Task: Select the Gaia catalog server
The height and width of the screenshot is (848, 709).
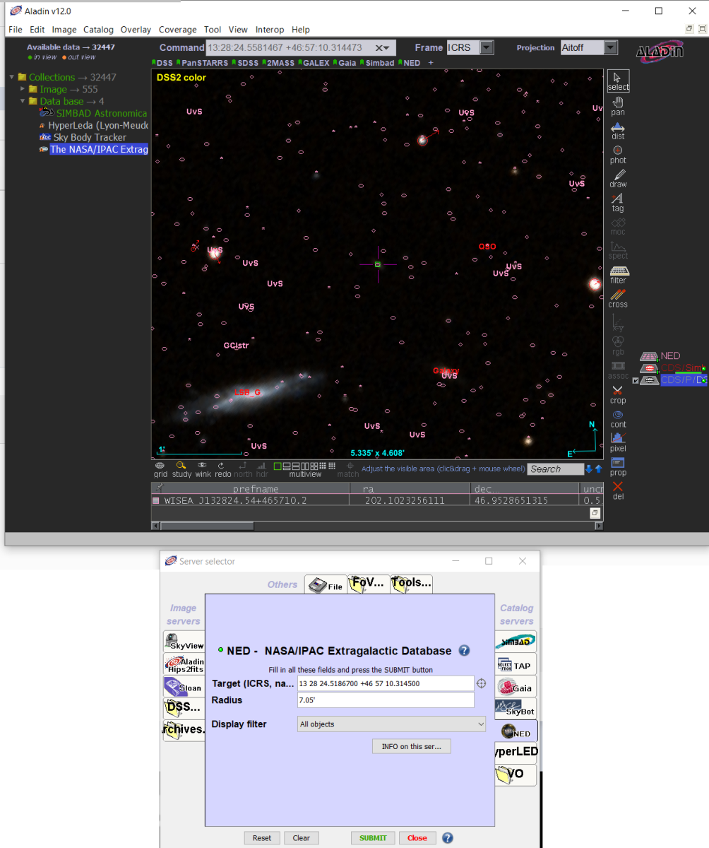Action: (516, 687)
